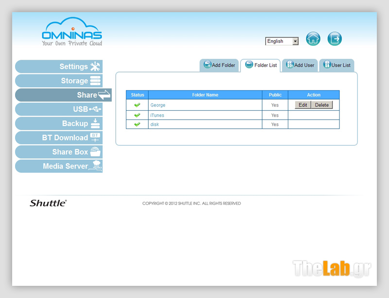Open the Settings sidebar section
The height and width of the screenshot is (298, 389).
click(59, 67)
